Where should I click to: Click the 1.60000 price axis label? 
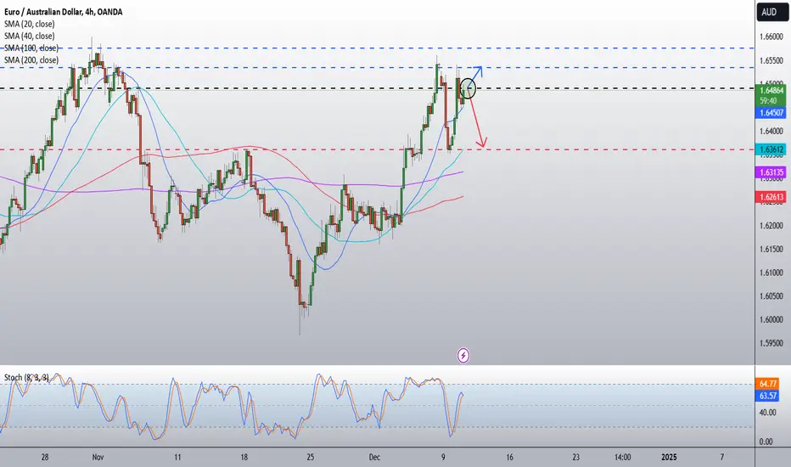[771, 319]
